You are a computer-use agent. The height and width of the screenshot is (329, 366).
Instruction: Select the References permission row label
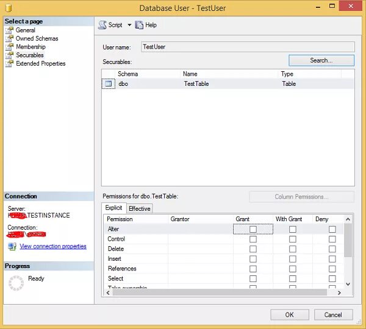(122, 269)
